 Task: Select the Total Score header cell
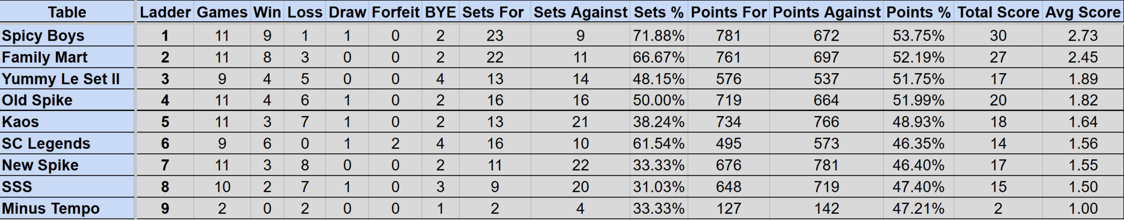[998, 12]
